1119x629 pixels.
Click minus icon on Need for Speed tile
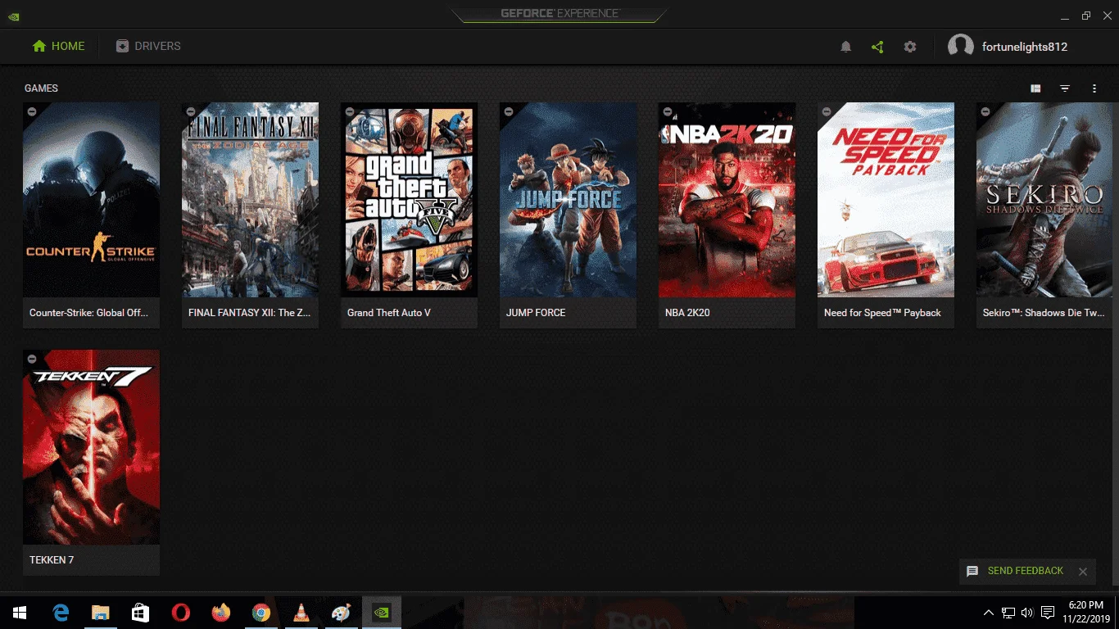point(826,111)
